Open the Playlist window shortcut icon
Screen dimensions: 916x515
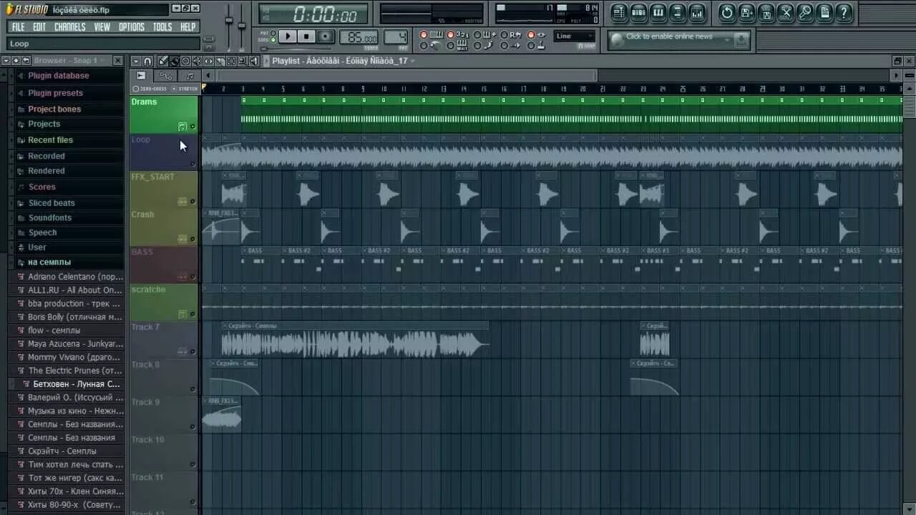click(619, 12)
